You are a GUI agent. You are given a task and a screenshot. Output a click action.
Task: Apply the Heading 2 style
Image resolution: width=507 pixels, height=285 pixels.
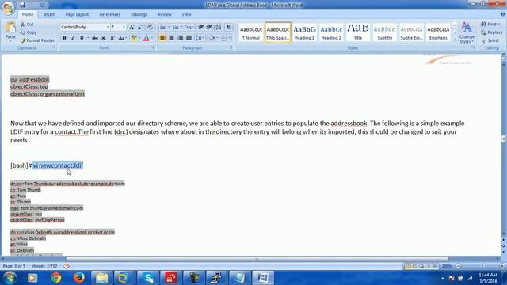click(x=331, y=32)
